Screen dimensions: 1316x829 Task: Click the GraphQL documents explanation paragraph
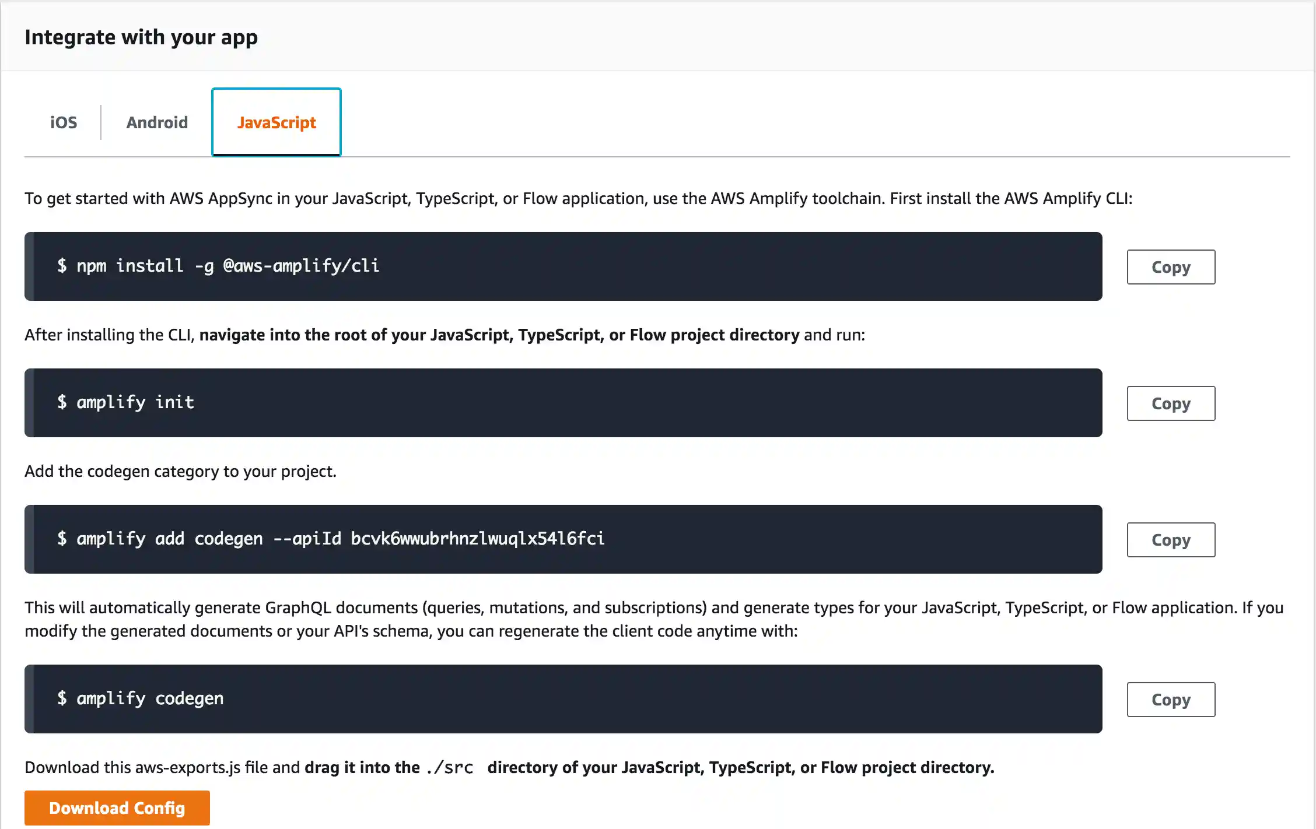pyautogui.click(x=642, y=618)
